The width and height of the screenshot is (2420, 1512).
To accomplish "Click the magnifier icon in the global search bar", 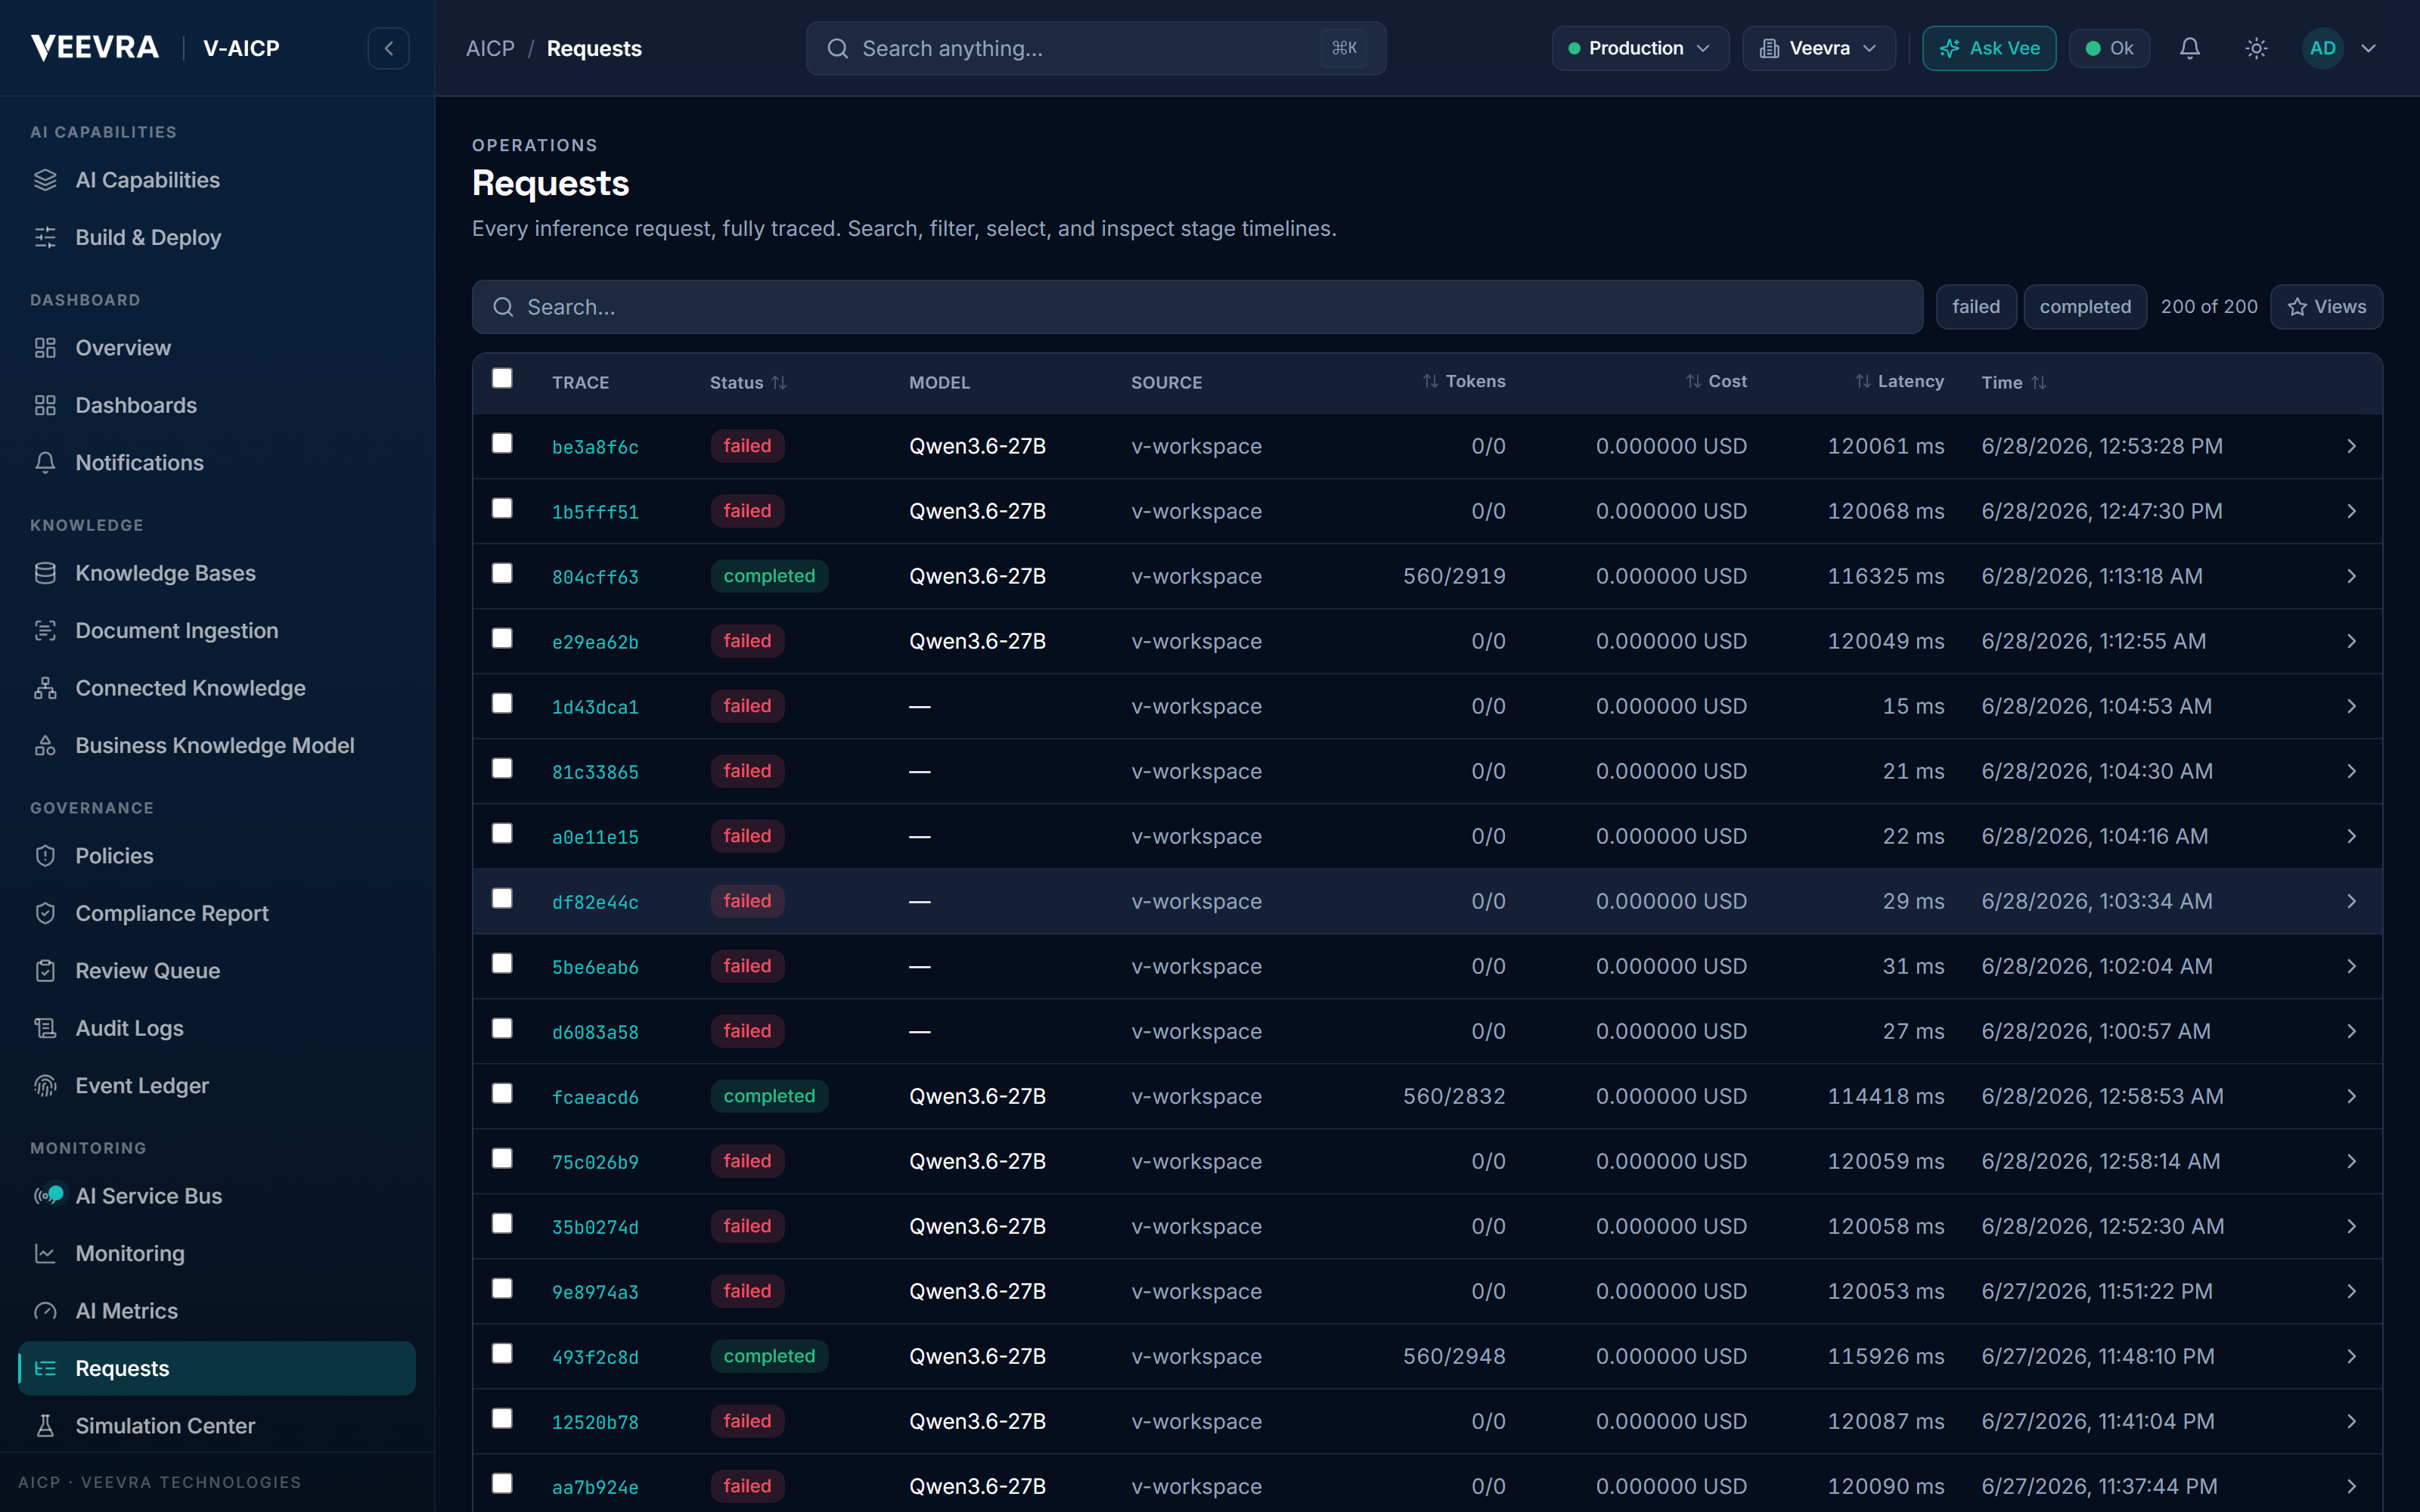I will [837, 48].
